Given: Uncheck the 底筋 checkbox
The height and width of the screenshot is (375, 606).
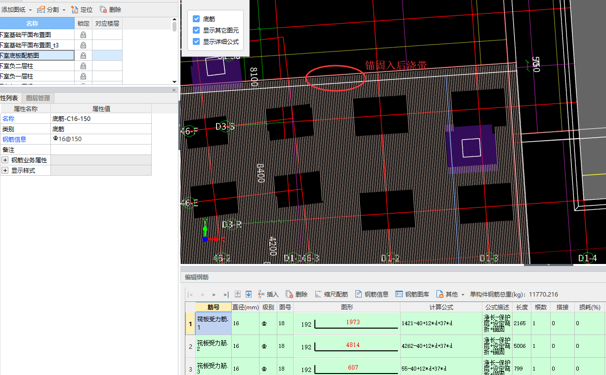Looking at the screenshot, I should 196,19.
